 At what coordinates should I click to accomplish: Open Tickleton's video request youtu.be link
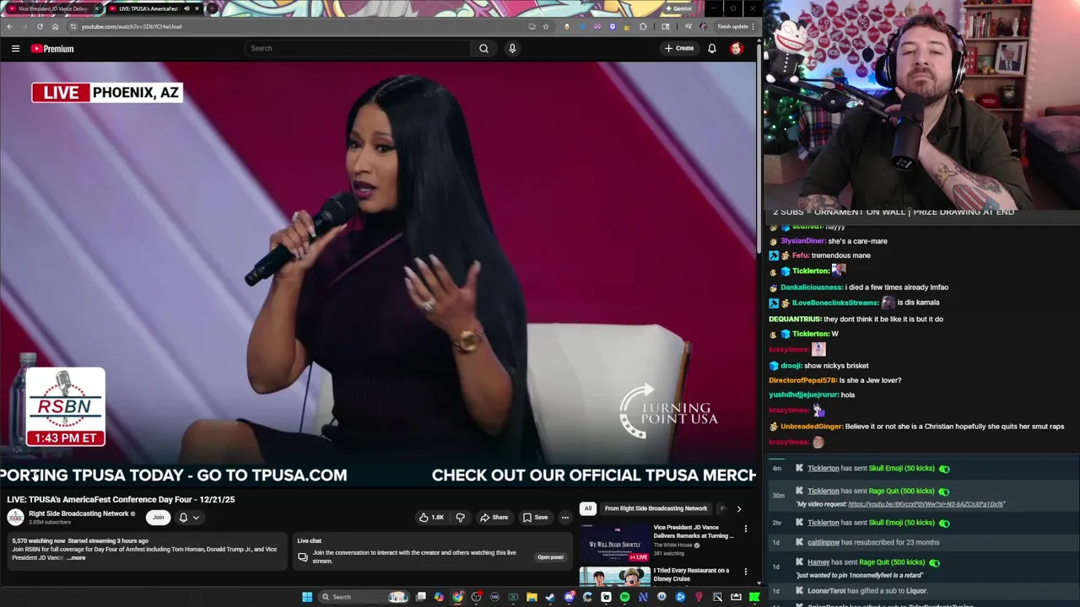pyautogui.click(x=926, y=504)
